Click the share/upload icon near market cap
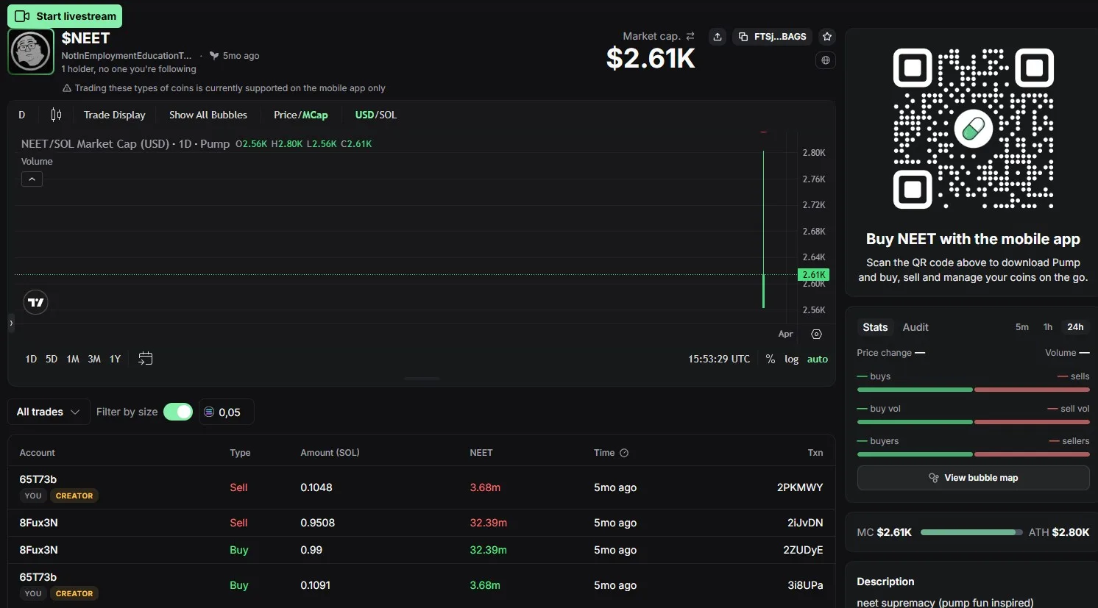The width and height of the screenshot is (1098, 608). [718, 37]
